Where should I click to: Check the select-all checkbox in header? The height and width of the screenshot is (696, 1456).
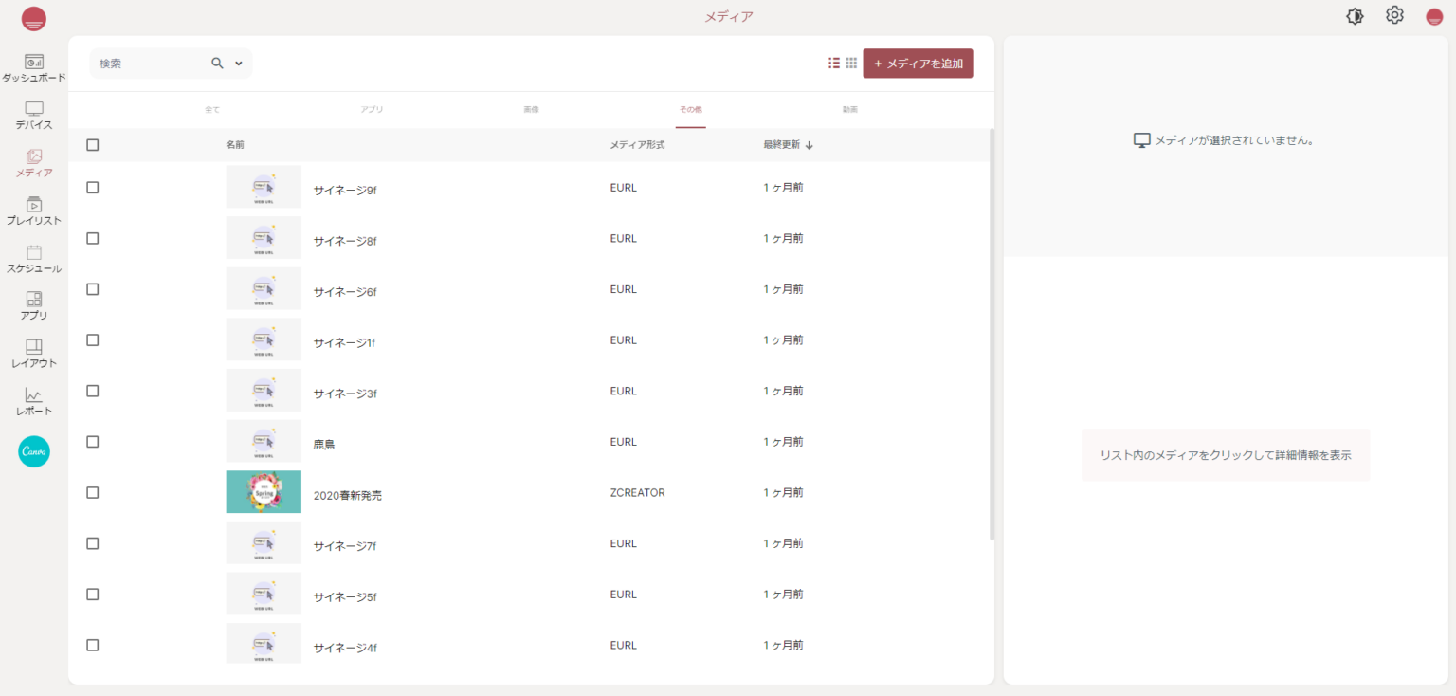pyautogui.click(x=92, y=145)
